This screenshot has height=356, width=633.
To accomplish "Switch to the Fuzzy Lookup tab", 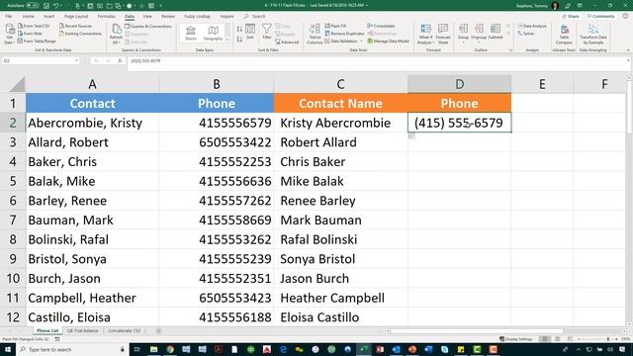I will (197, 17).
